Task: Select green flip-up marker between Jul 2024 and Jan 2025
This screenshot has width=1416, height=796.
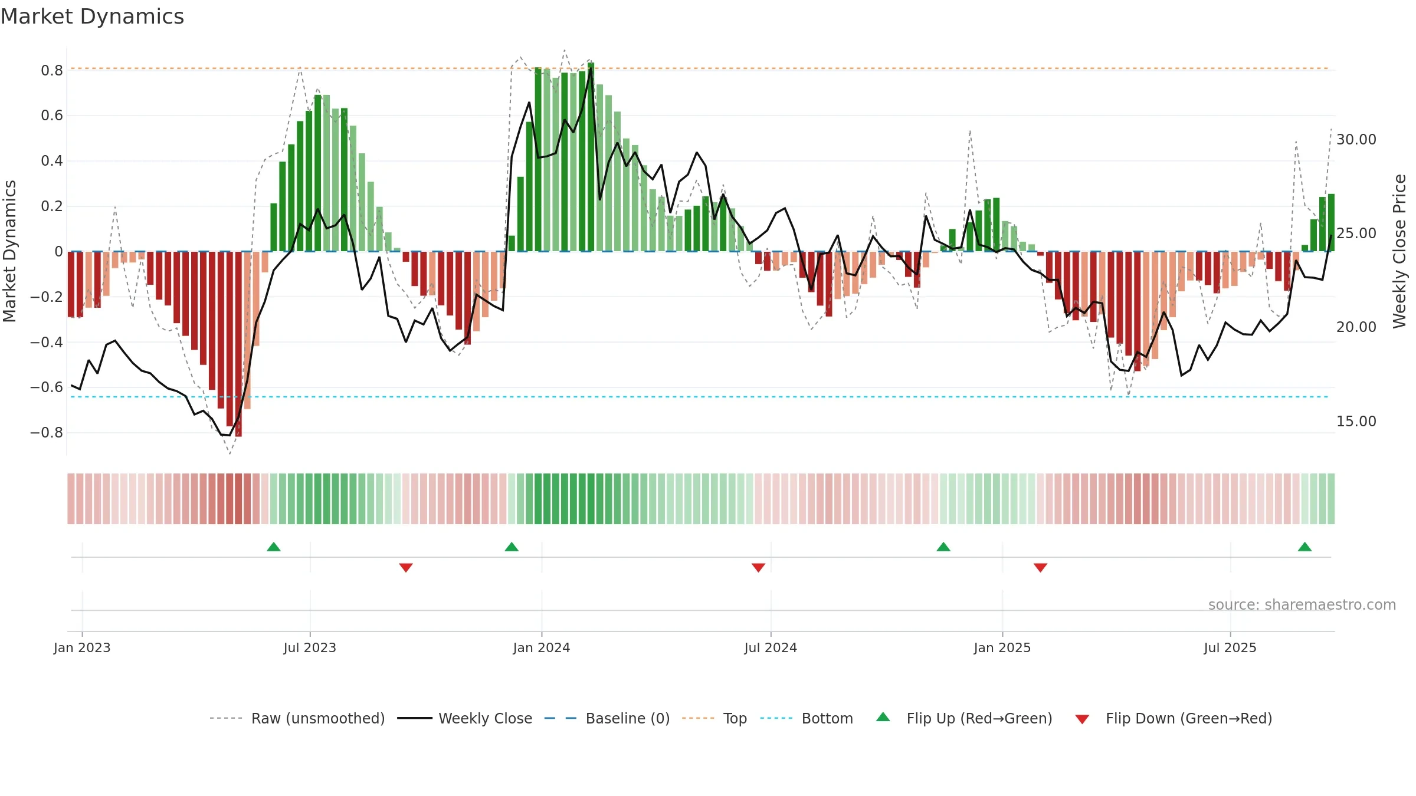Action: coord(943,547)
